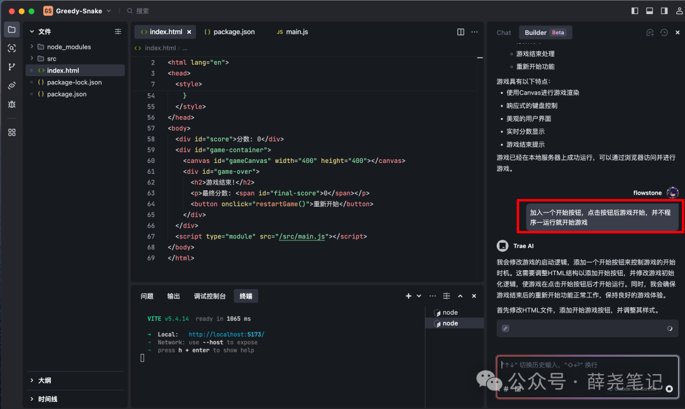Select the first node terminal entry
The image size is (685, 409).
pyautogui.click(x=454, y=313)
